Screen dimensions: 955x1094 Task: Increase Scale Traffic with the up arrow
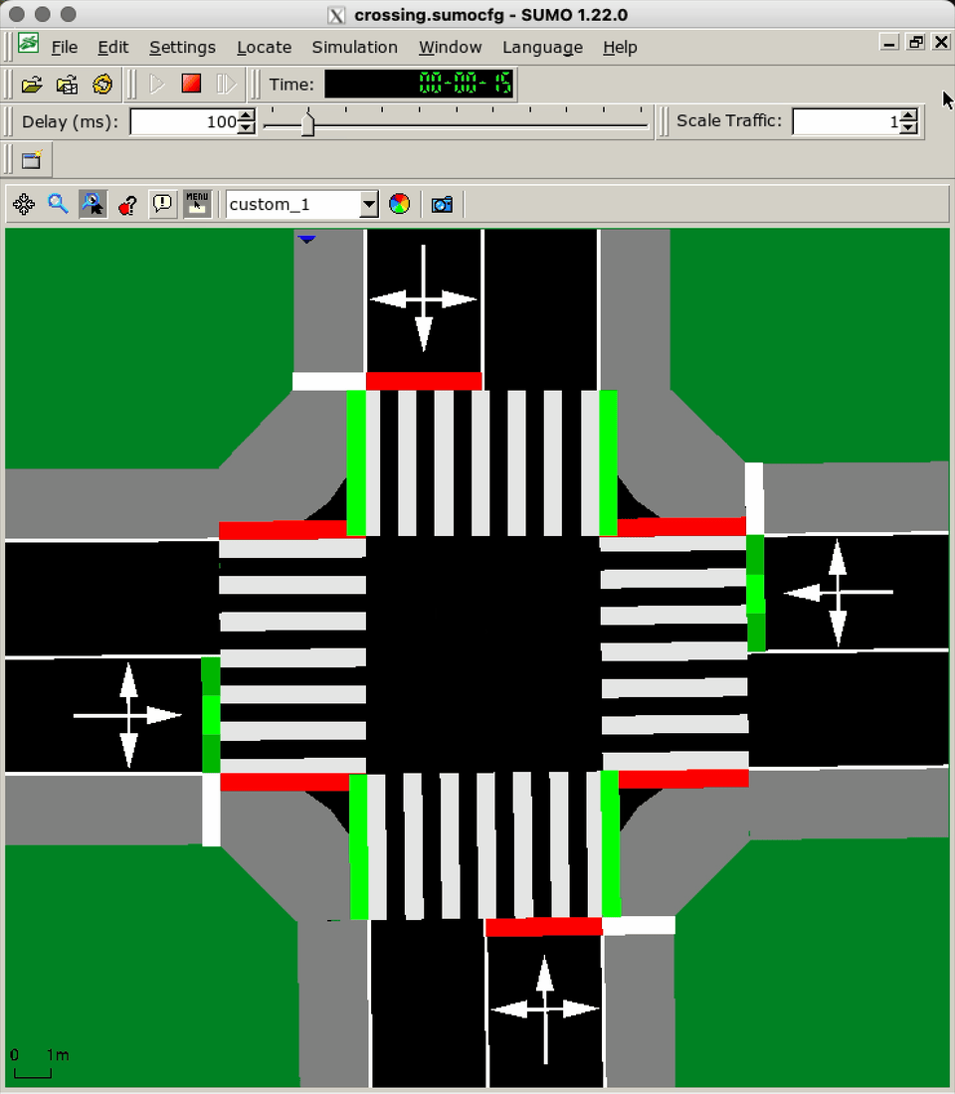pos(908,116)
